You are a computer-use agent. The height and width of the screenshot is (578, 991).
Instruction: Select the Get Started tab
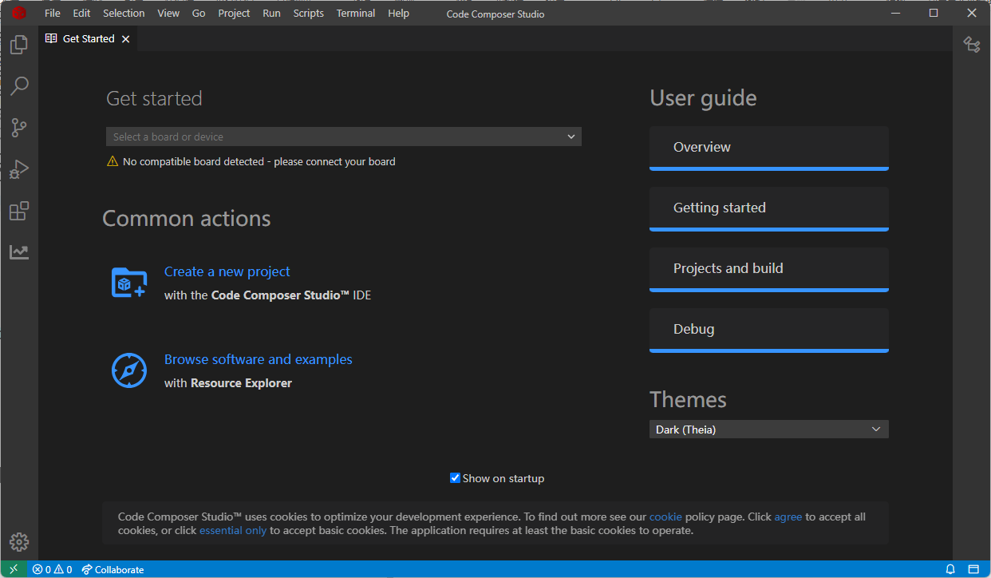click(88, 38)
